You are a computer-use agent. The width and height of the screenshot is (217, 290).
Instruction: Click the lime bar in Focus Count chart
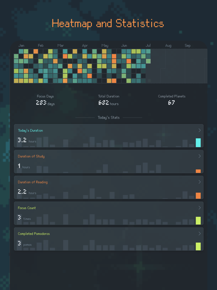[198, 221]
